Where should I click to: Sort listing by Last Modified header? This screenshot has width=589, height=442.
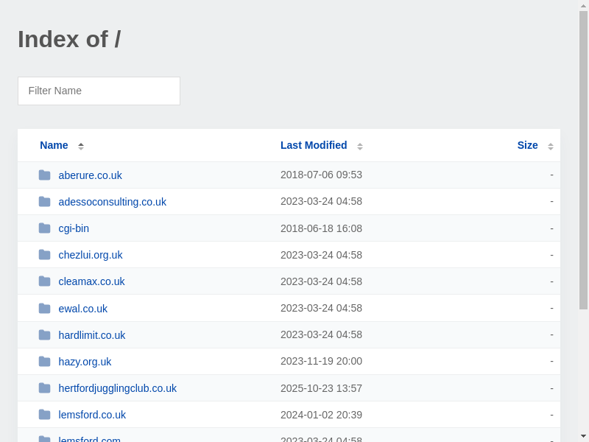point(314,145)
